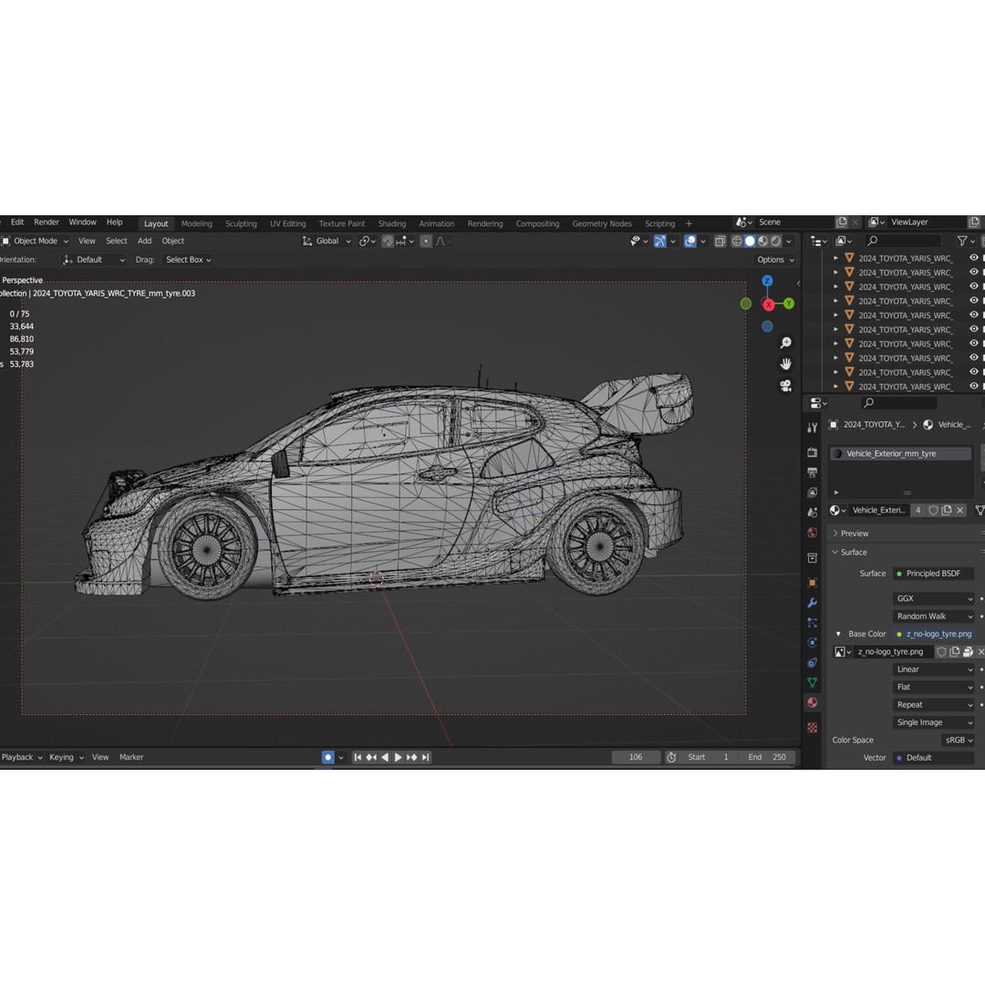The image size is (985, 985).
Task: Select the Material Properties tab
Action: tap(812, 702)
